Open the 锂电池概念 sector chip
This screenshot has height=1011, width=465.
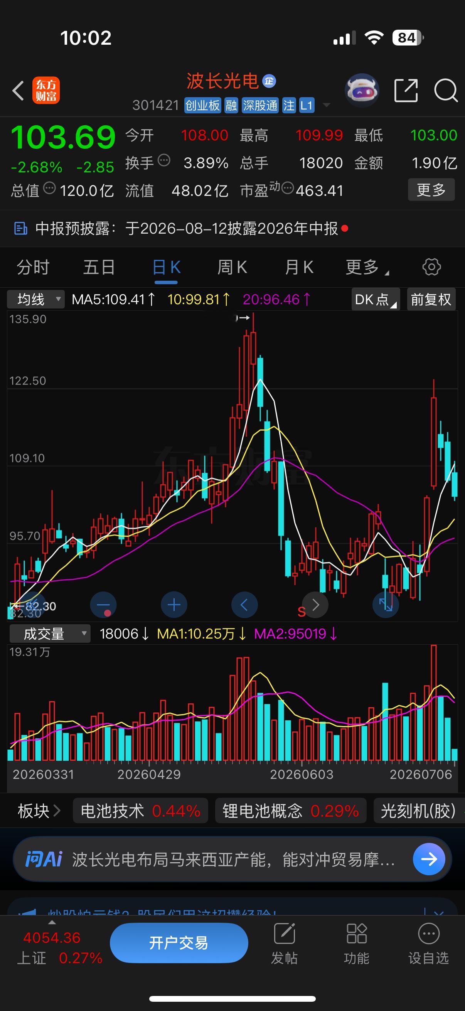[291, 810]
